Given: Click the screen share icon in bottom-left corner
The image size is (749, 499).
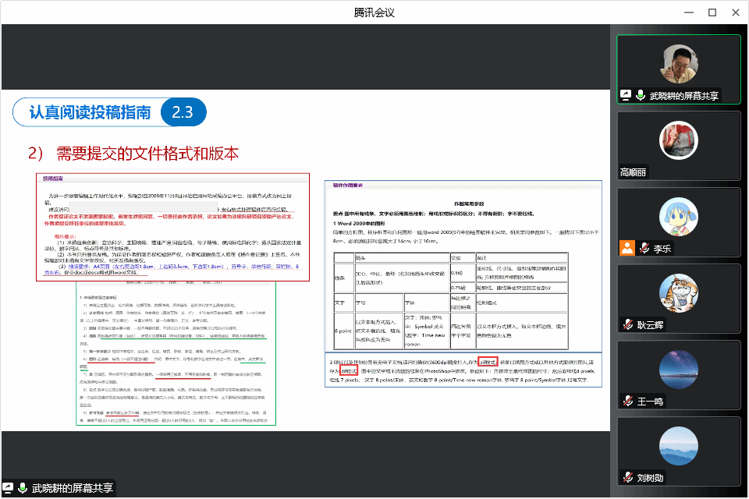Looking at the screenshot, I should [x=9, y=489].
